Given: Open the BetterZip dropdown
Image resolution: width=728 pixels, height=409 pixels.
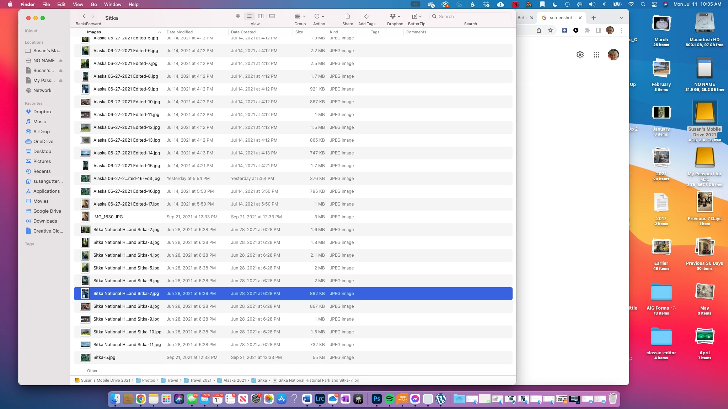Looking at the screenshot, I should point(417,16).
